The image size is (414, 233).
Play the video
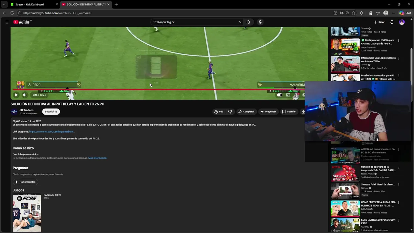(16, 95)
